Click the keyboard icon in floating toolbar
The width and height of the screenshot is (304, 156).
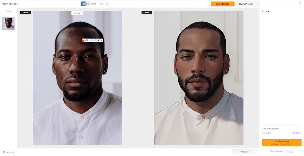tap(96, 40)
